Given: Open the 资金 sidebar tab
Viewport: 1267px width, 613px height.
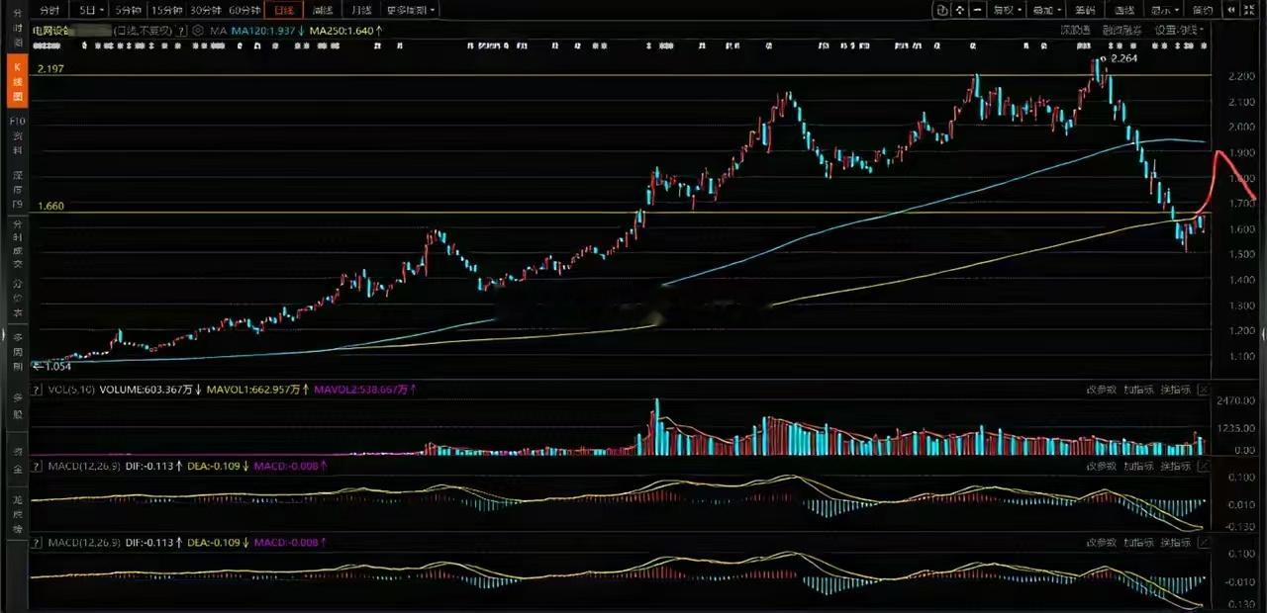Looking at the screenshot, I should tap(17, 459).
